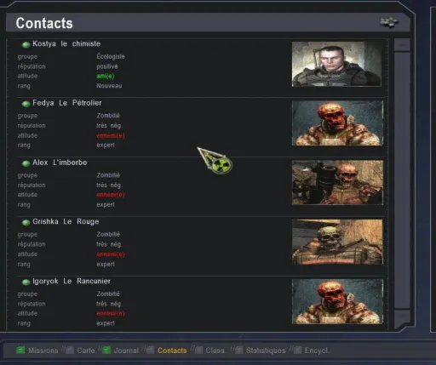Click the green icon next to Journal tab

point(106,350)
